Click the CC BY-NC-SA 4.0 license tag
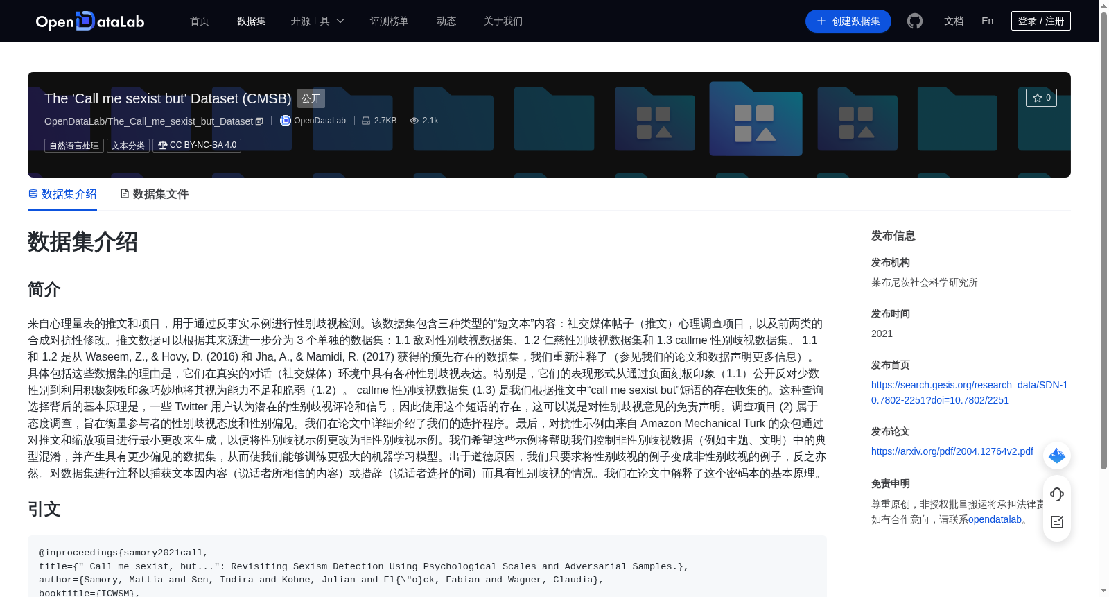This screenshot has height=597, width=1109. 197,146
